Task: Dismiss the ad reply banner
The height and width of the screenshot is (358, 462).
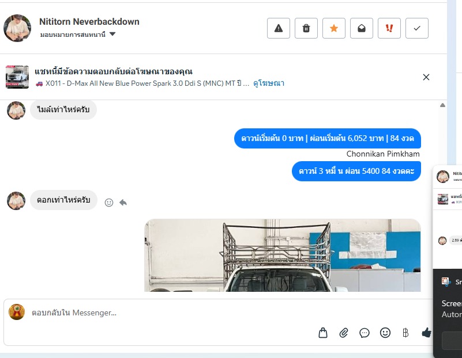Action: 426,77
